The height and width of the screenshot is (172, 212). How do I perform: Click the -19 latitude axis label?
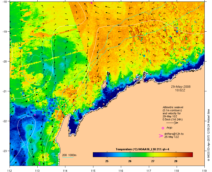(x=5, y=32)
